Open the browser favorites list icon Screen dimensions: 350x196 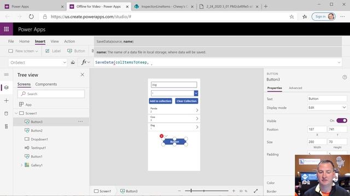pos(305,17)
